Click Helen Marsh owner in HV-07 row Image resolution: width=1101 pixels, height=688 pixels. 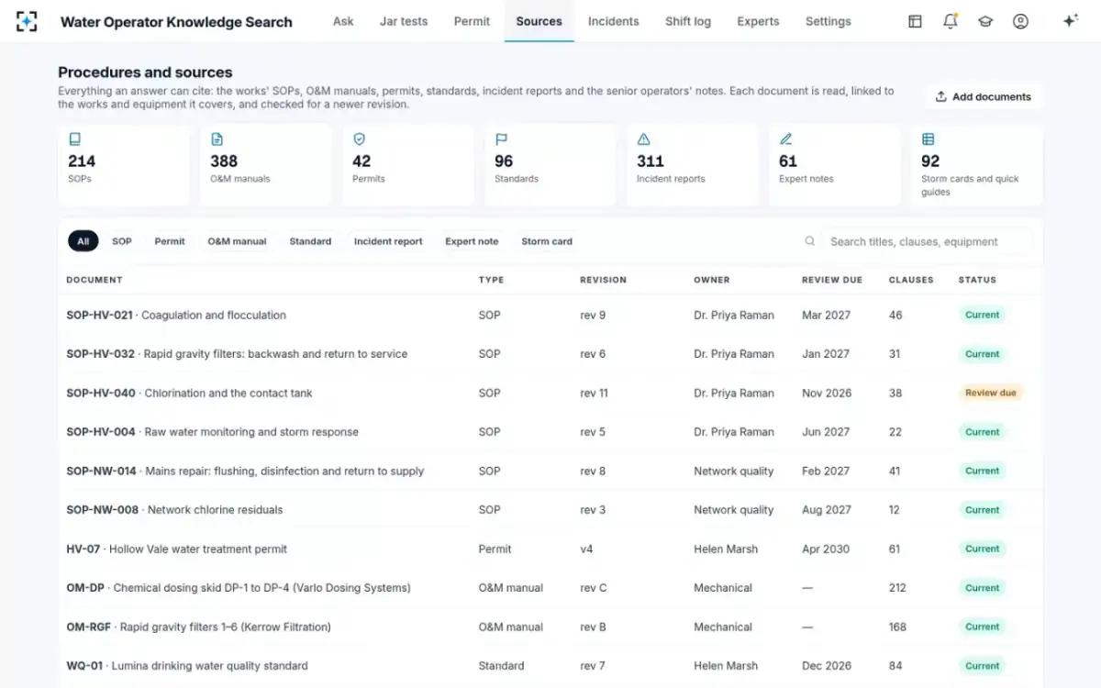tap(726, 549)
